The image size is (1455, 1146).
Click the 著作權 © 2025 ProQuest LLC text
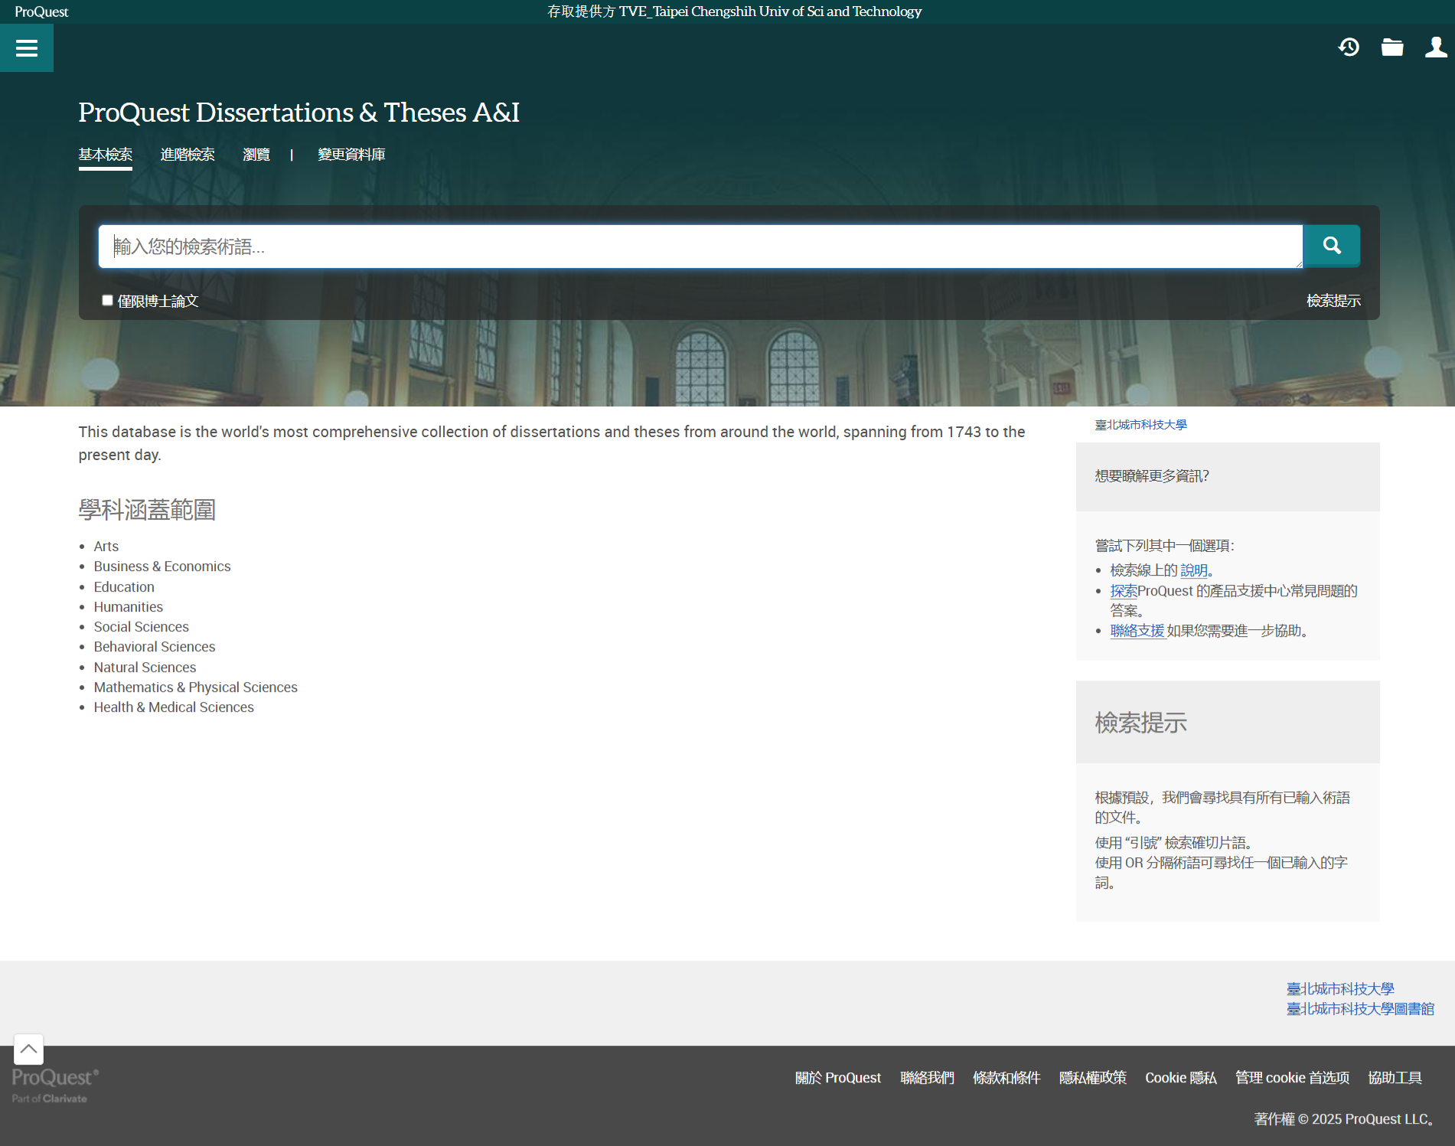(1344, 1119)
